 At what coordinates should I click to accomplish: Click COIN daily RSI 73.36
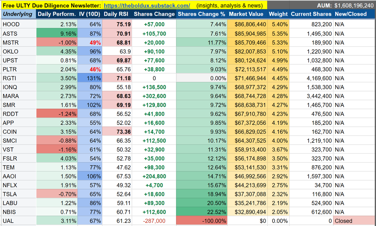pos(117,131)
